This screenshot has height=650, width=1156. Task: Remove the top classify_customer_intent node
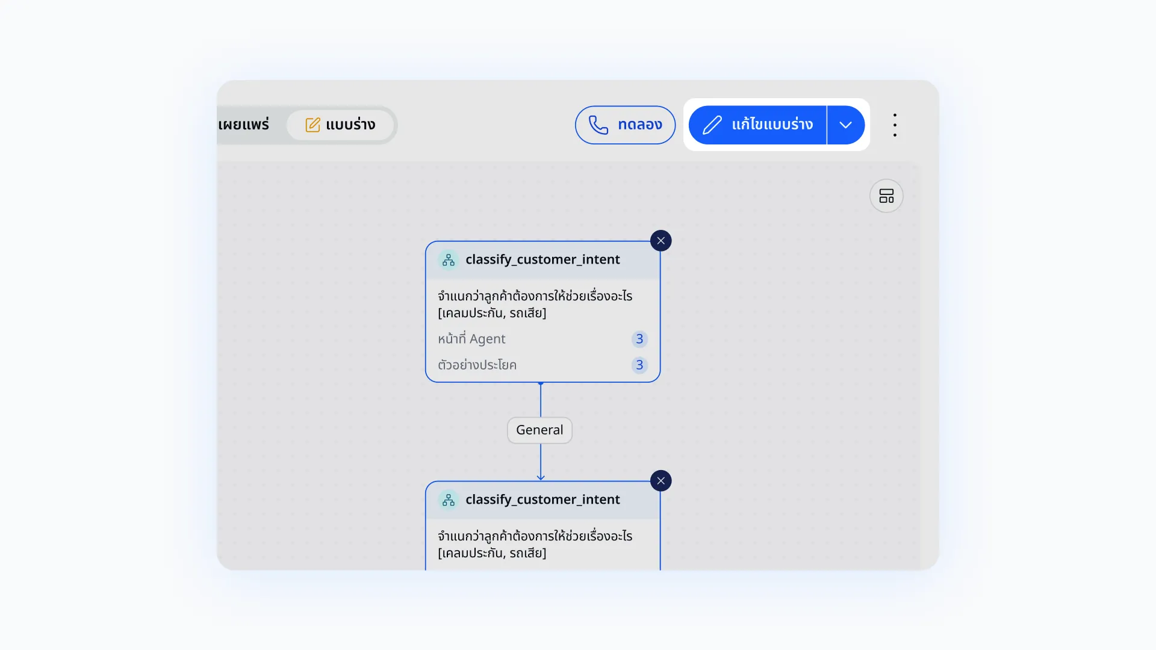tap(660, 241)
